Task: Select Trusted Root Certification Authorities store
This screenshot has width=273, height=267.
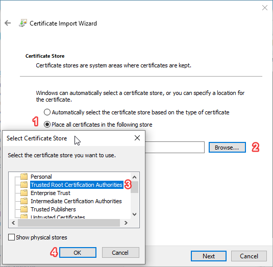Action: tap(77, 185)
